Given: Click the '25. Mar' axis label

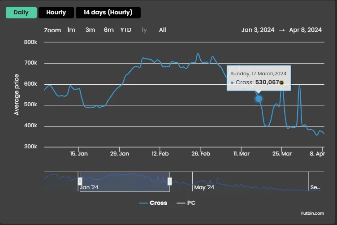Looking at the screenshot, I should pyautogui.click(x=282, y=154).
